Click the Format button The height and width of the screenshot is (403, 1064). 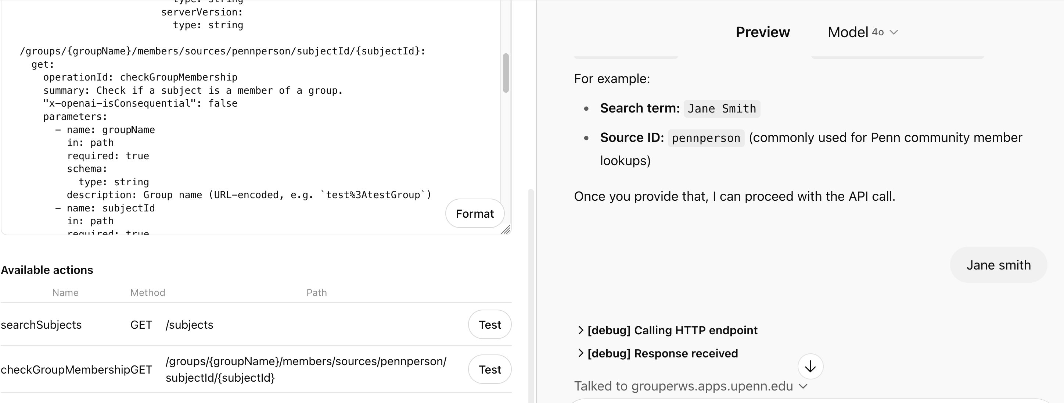[474, 214]
